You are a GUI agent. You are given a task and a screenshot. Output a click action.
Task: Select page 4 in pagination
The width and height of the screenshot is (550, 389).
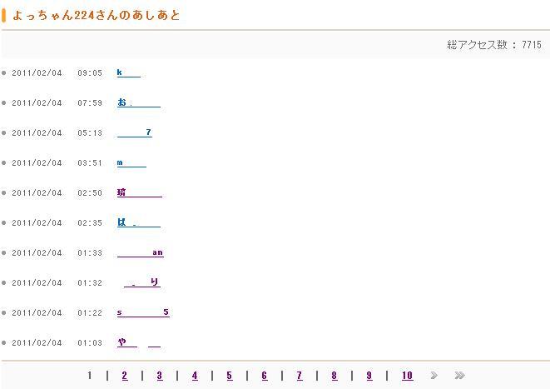tap(195, 376)
